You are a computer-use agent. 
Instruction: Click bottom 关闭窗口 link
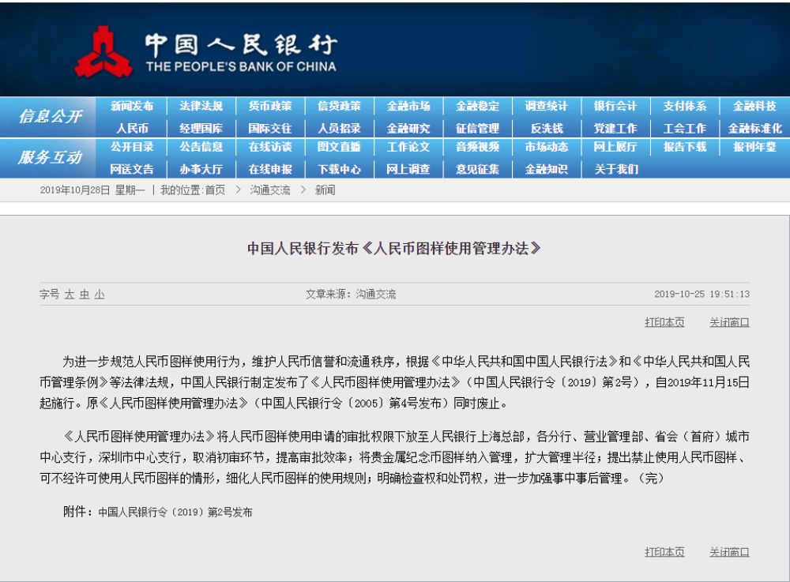[x=729, y=552]
